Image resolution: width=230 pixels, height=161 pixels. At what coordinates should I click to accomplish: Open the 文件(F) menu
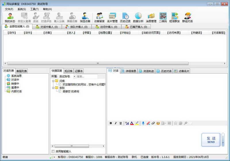tap(9, 9)
